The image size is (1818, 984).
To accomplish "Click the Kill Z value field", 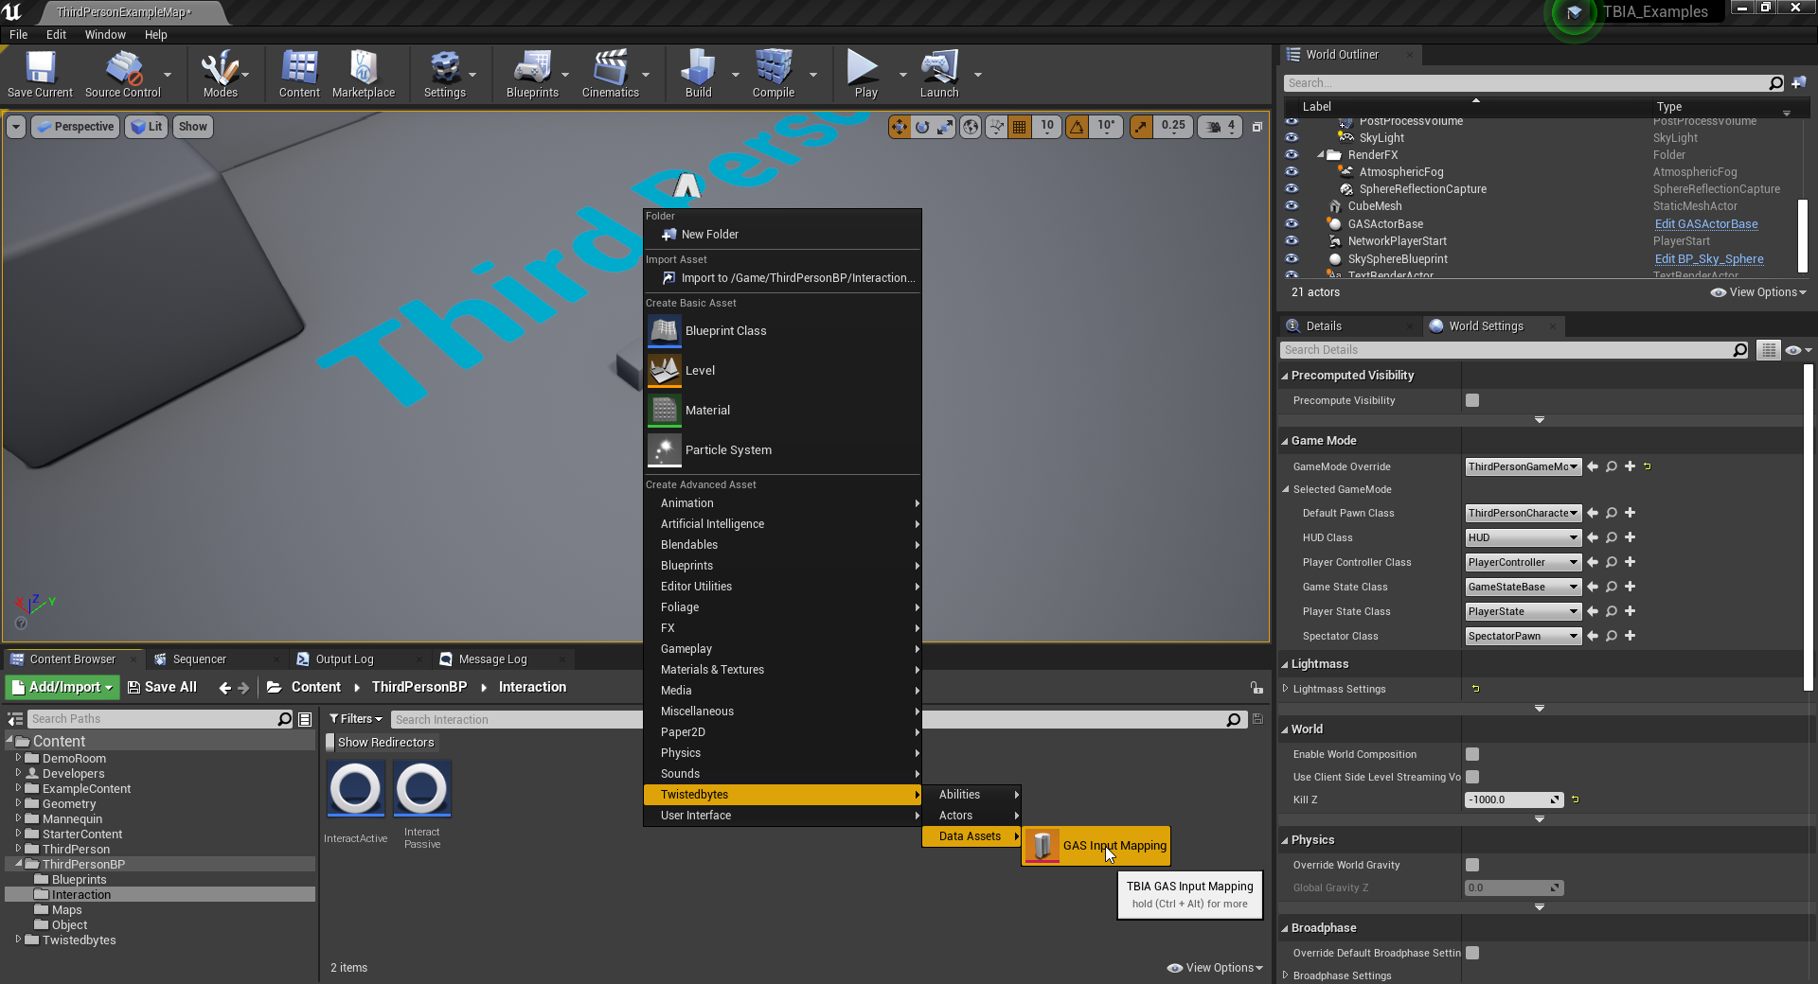I will (1513, 799).
